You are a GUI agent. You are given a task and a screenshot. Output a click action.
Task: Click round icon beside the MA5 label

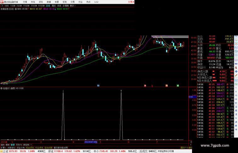tap(16, 9)
